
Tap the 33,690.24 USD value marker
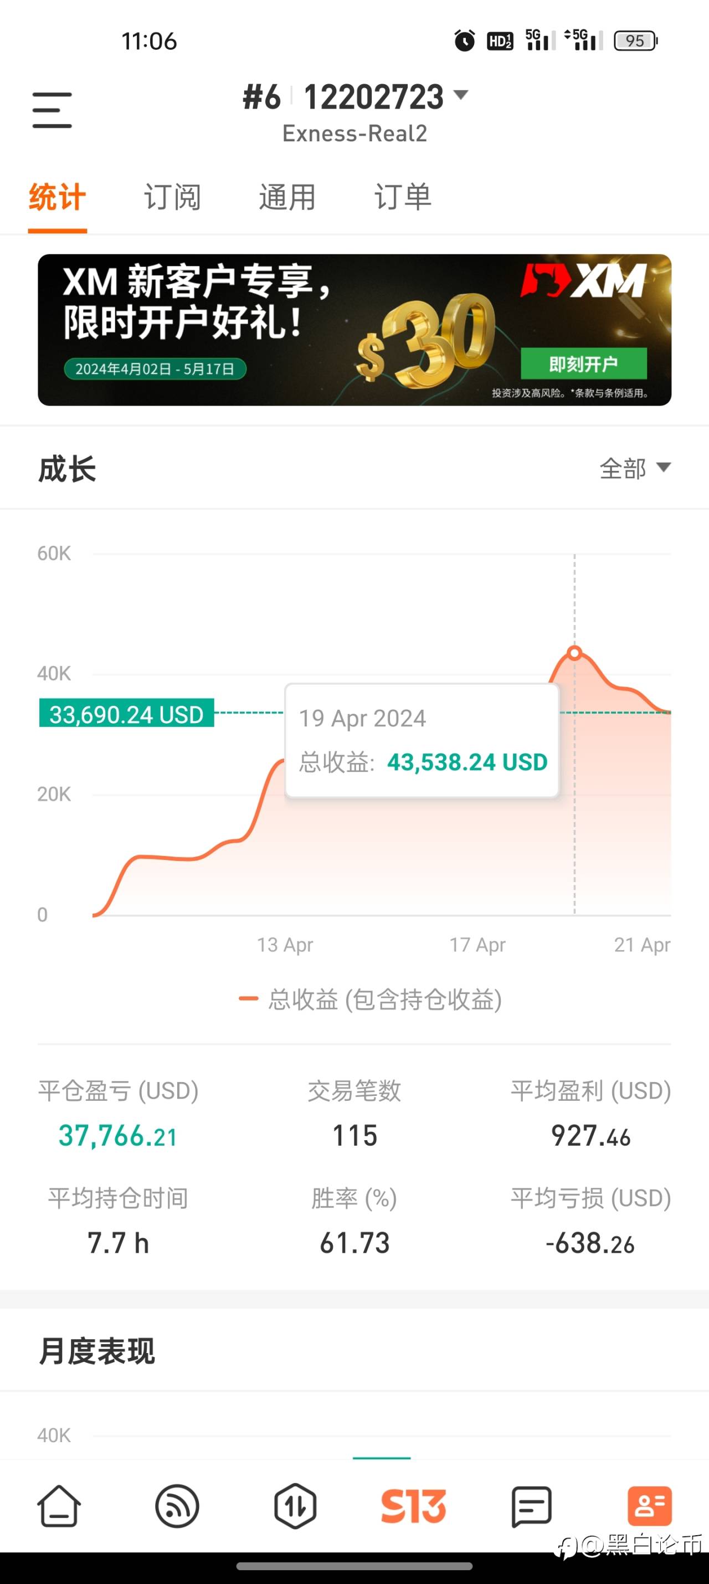click(x=127, y=714)
